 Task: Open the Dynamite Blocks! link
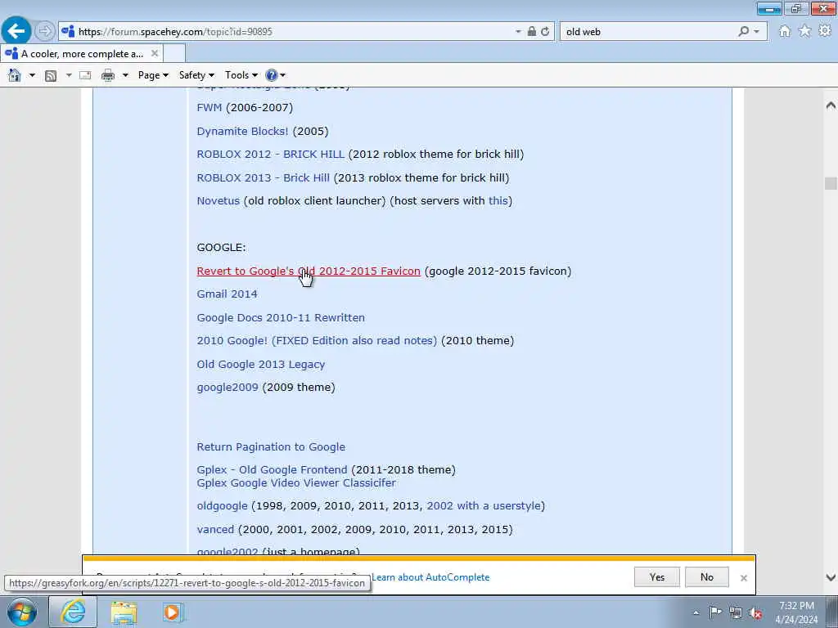coord(242,131)
